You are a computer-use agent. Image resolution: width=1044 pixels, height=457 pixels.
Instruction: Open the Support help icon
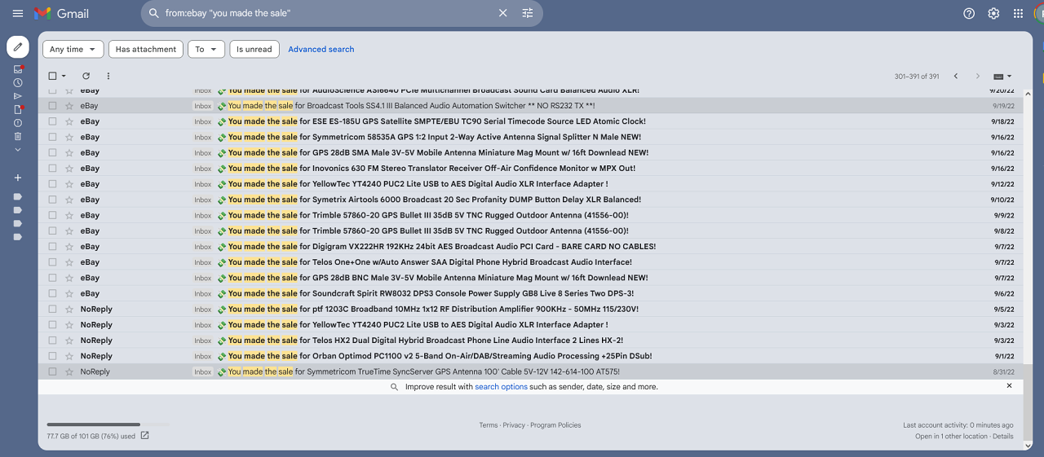click(969, 13)
